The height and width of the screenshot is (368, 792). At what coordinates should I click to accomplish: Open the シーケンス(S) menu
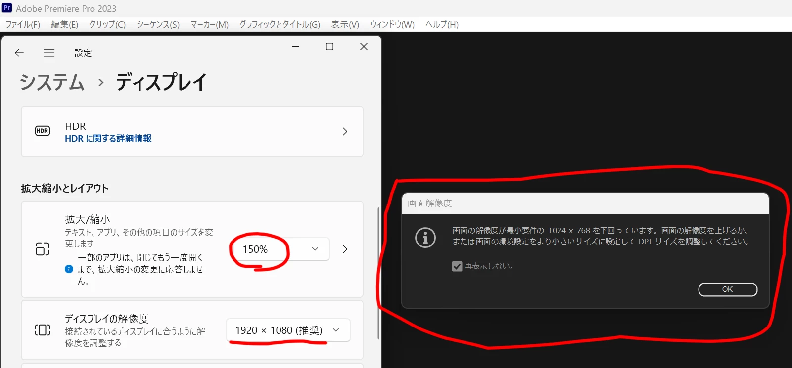pyautogui.click(x=158, y=24)
